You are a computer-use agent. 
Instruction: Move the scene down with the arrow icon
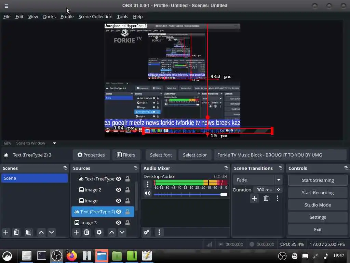(52, 232)
